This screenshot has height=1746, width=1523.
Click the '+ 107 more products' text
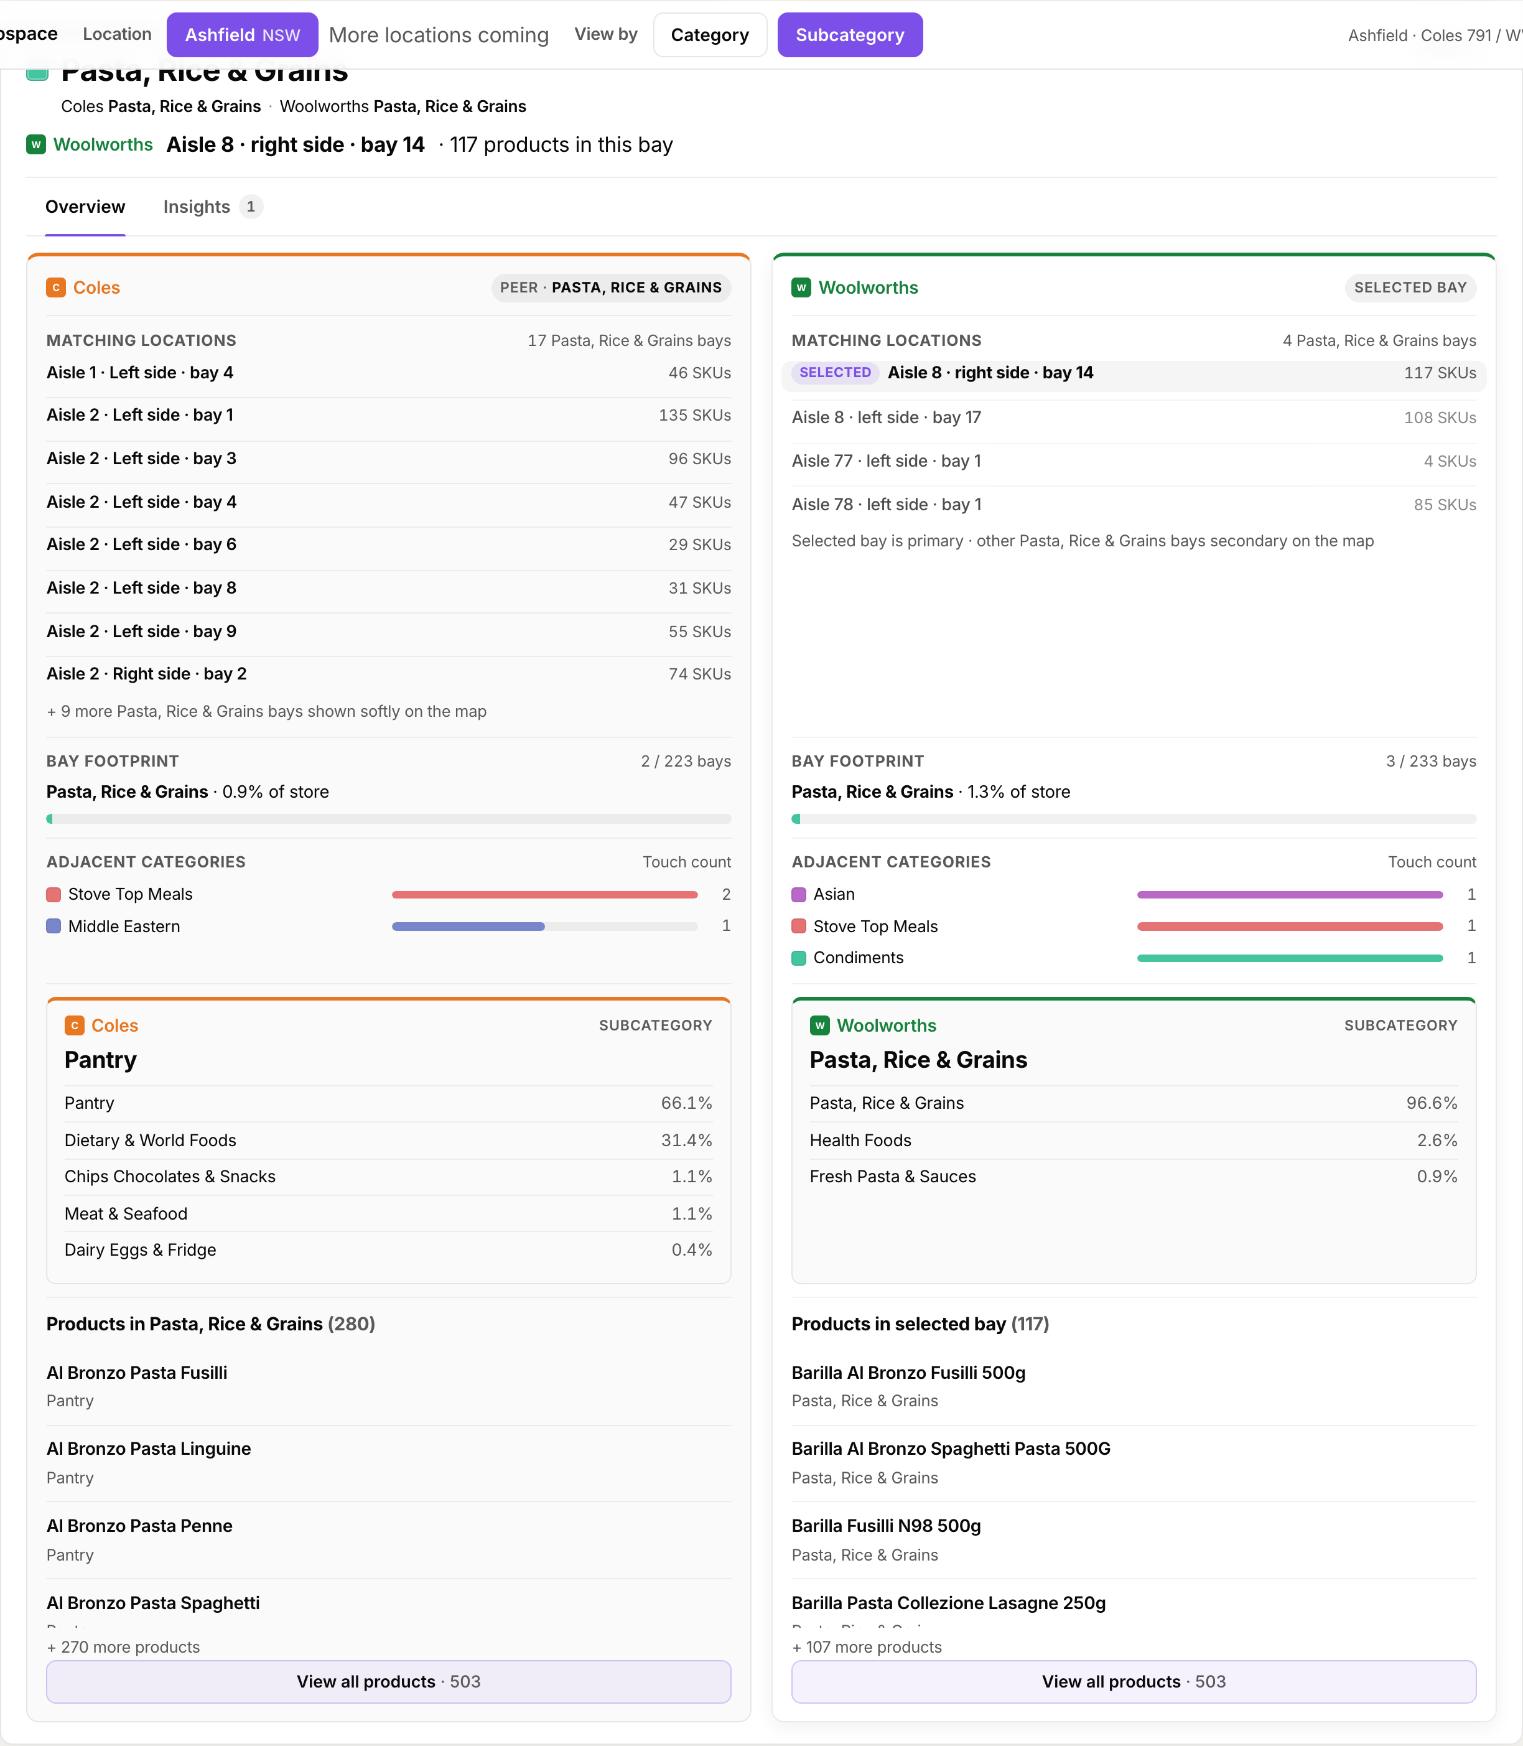(867, 1646)
